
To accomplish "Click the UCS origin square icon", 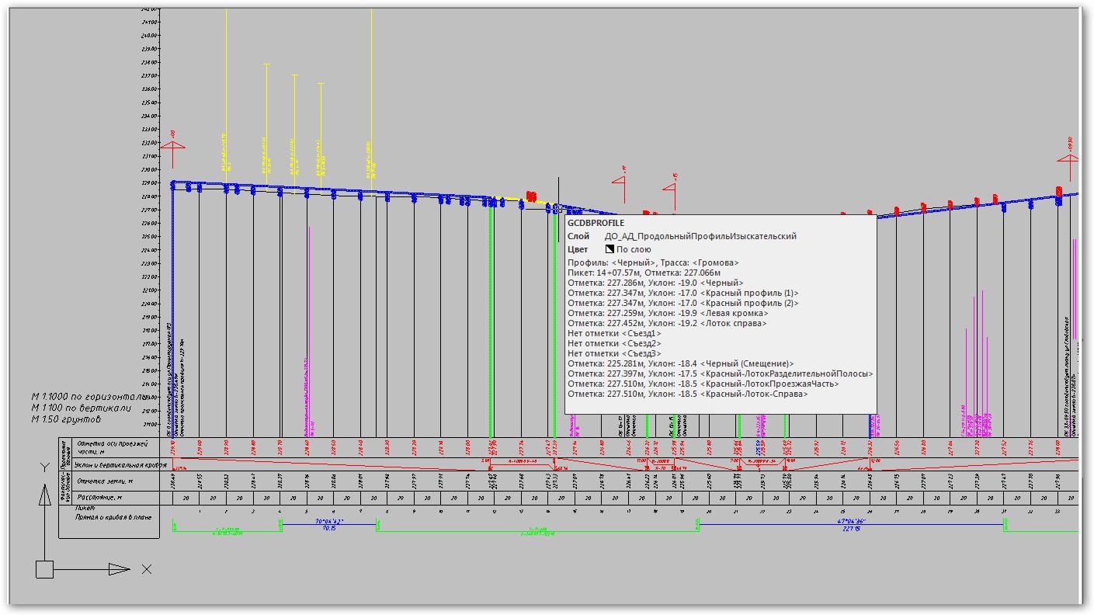I will (x=44, y=569).
